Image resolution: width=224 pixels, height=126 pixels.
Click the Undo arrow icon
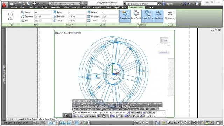[x=39, y=3]
